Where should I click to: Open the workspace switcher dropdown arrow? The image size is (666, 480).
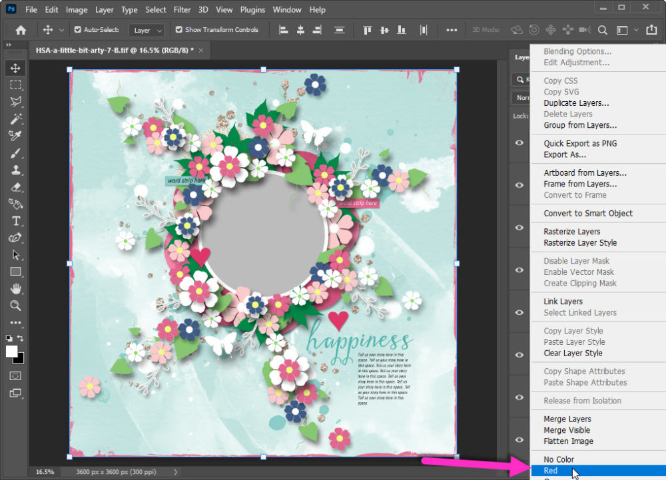[x=636, y=30]
